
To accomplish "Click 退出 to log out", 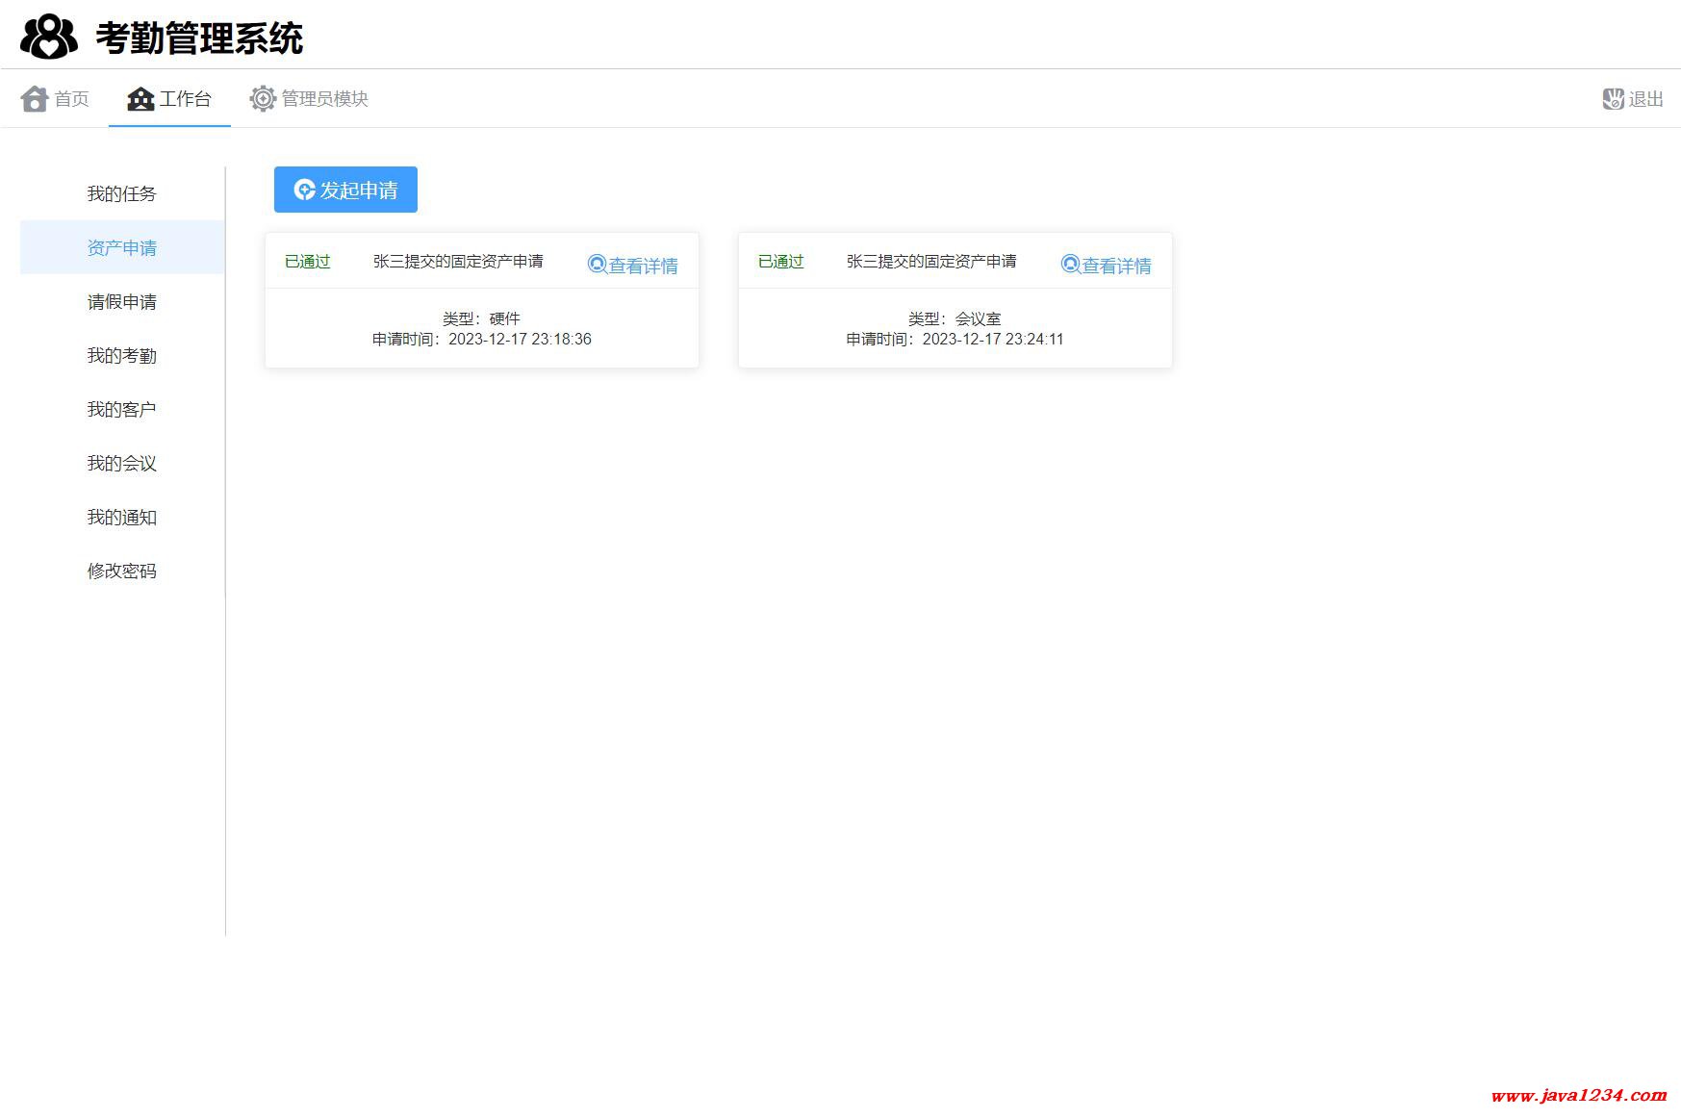I will pos(1633,99).
